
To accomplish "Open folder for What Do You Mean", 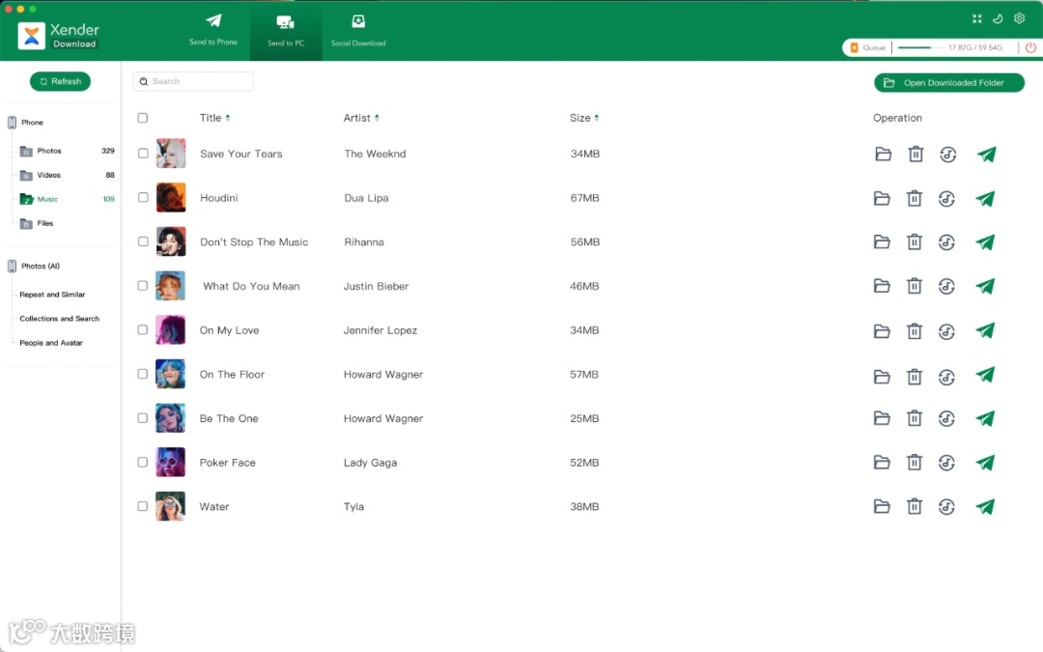I will pyautogui.click(x=882, y=286).
